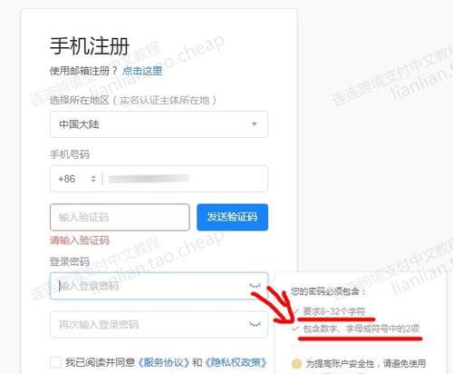The height and width of the screenshot is (374, 453).
Task: Toggle visibility eye icon in 再次输入登录密码 field
Action: tap(255, 324)
